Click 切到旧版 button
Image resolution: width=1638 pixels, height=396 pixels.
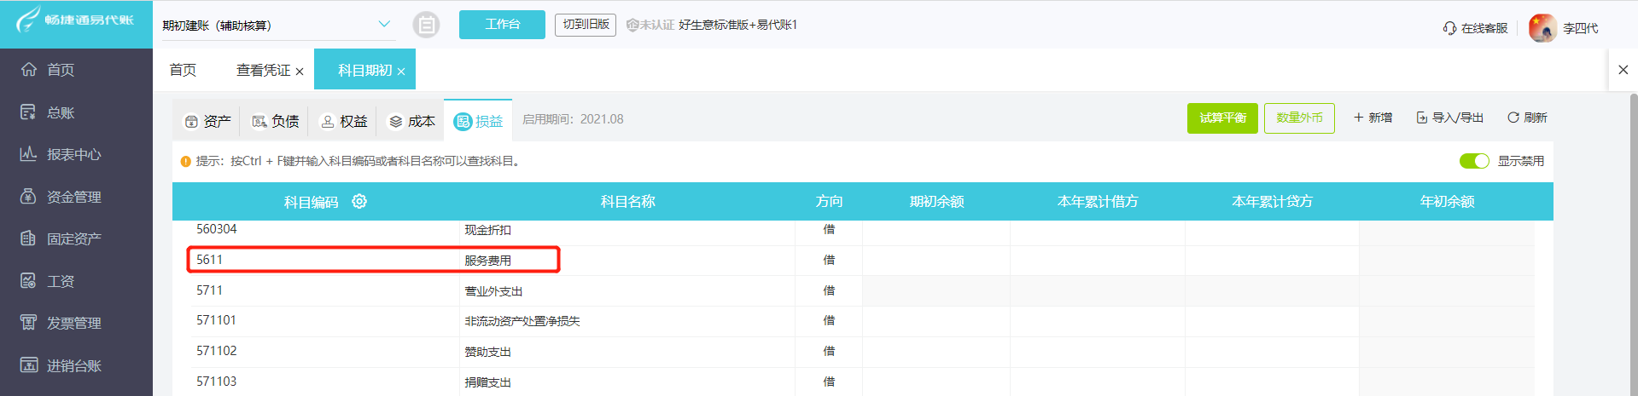click(x=586, y=25)
